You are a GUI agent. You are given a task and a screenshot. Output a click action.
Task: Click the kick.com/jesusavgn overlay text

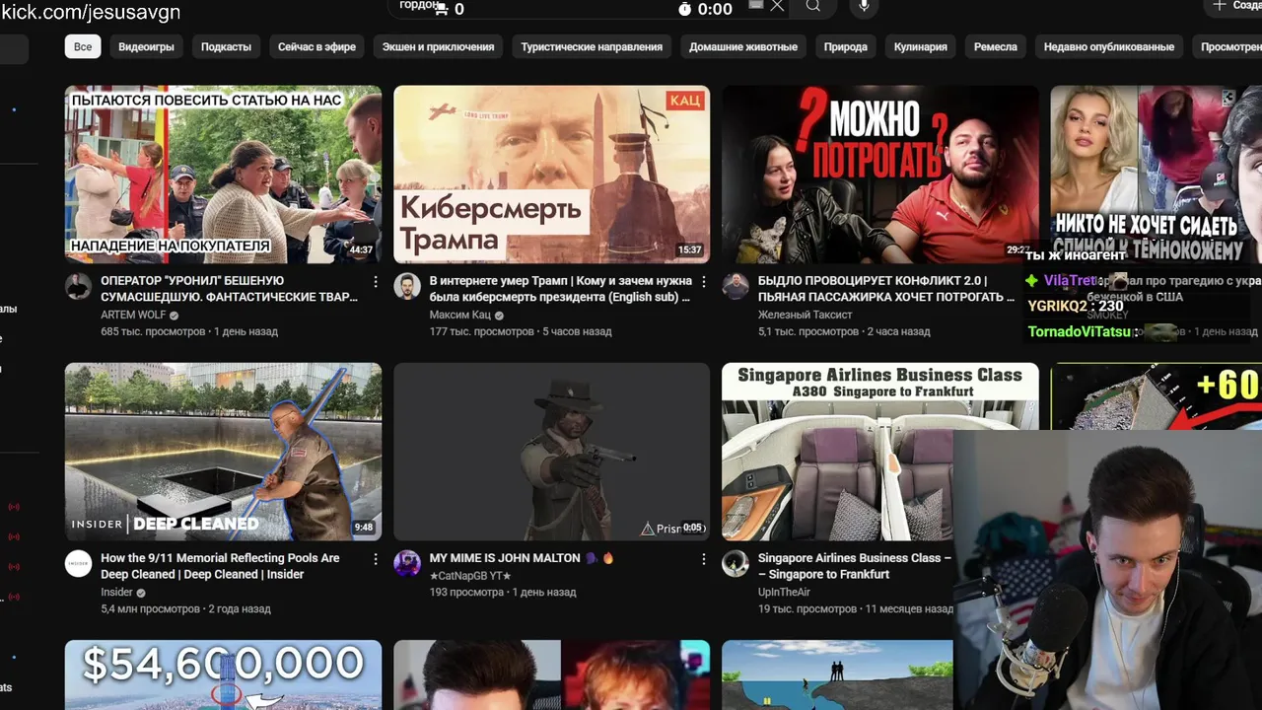click(x=91, y=11)
